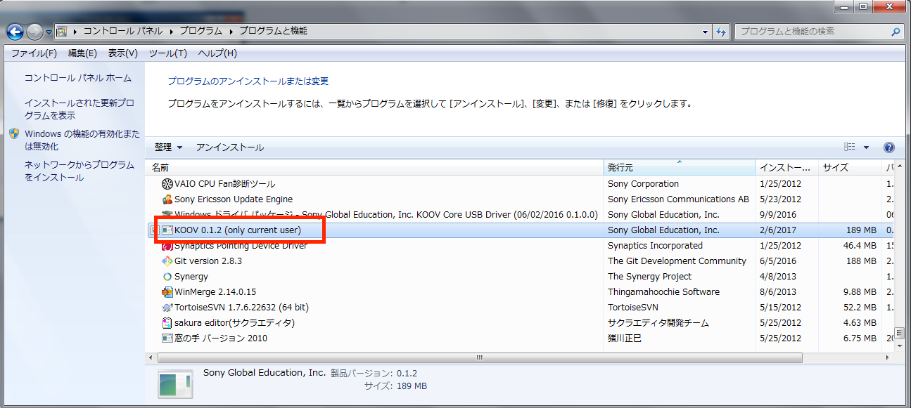Select "Synaptics Pointing Device Driver" program name

tap(241, 246)
